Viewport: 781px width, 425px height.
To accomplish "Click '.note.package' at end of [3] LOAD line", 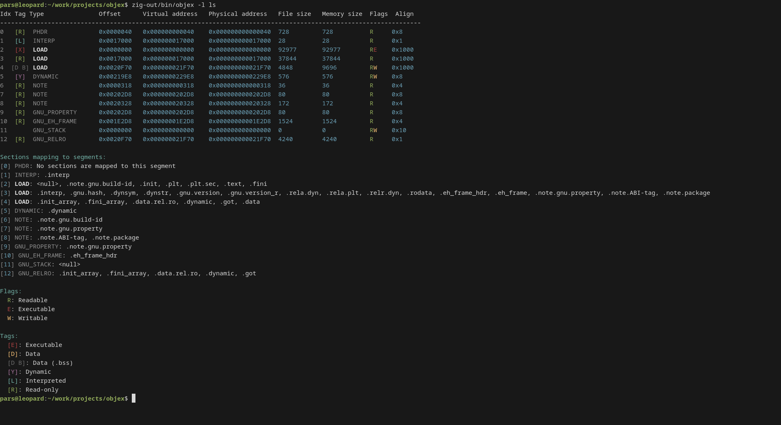I will 687,193.
